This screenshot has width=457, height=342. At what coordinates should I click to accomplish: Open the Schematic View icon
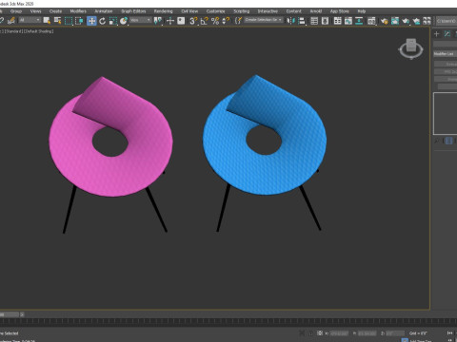pos(359,21)
